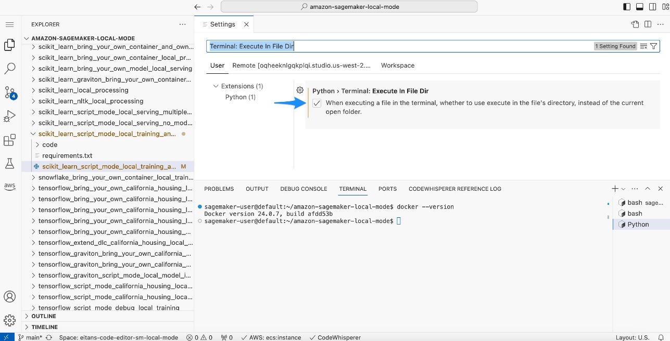The height and width of the screenshot is (341, 670).
Task: Open the Accounts menu icon
Action: pos(9,297)
